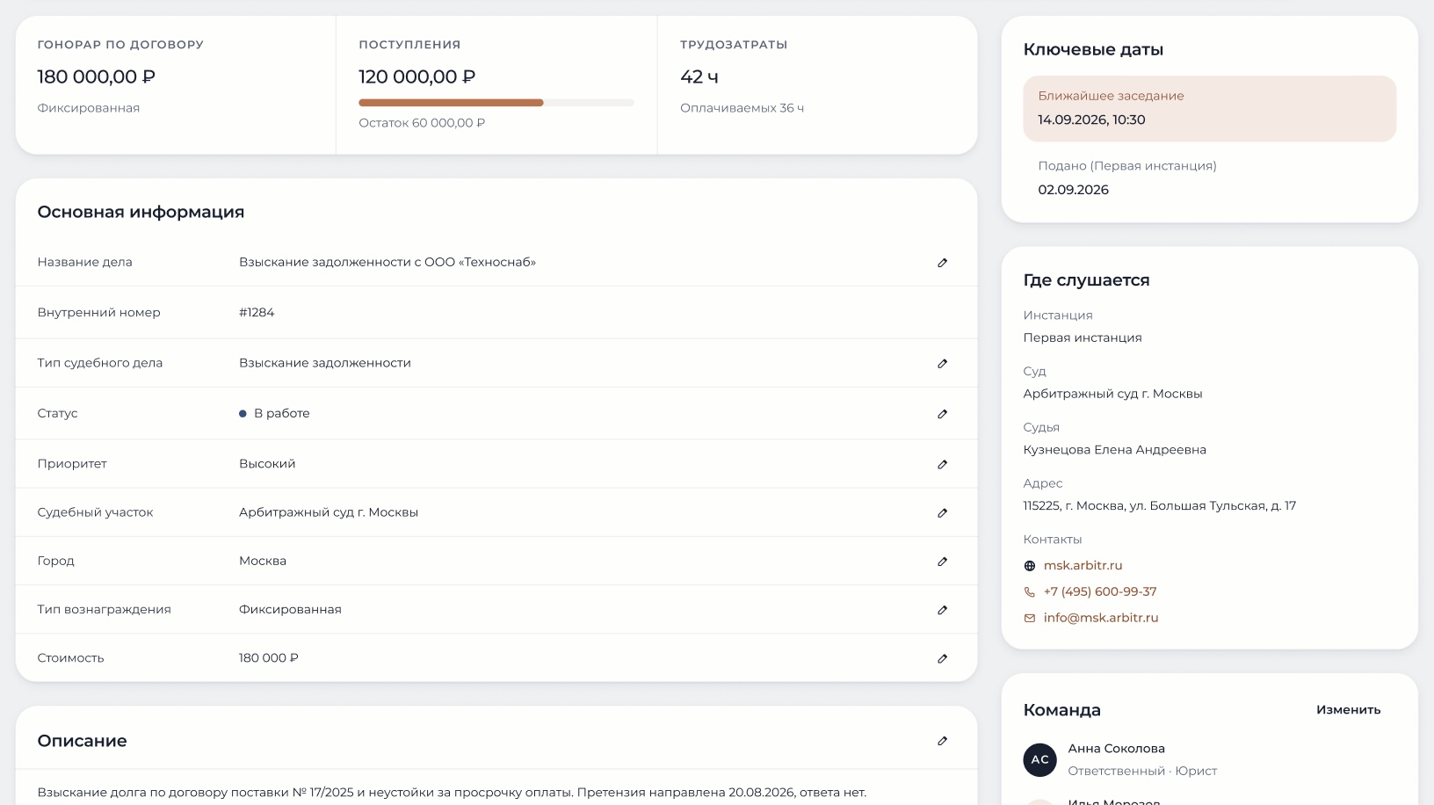Click Арбитражный суд г. Москвы under Суд
The image size is (1434, 805).
1112,394
